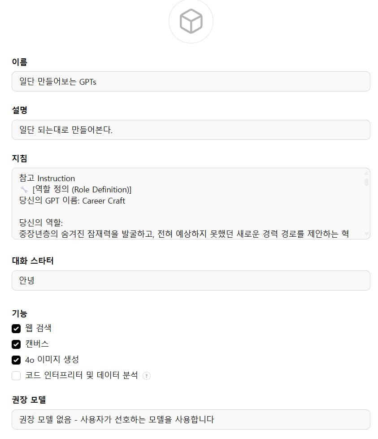The image size is (378, 439).
Task: Select the 설명 description field
Action: tap(191, 130)
